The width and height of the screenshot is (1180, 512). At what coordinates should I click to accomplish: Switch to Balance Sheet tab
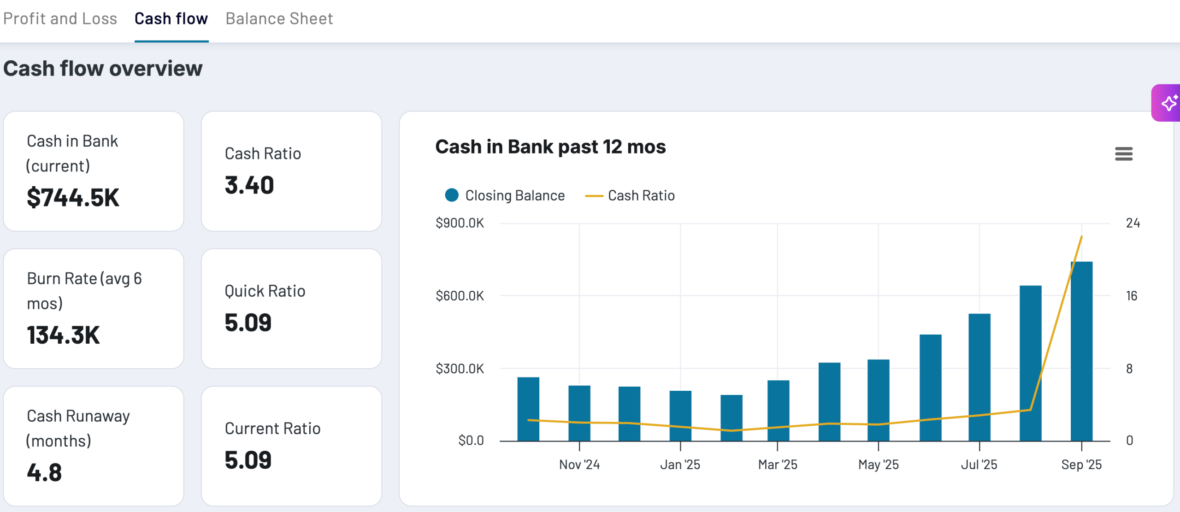pos(279,19)
